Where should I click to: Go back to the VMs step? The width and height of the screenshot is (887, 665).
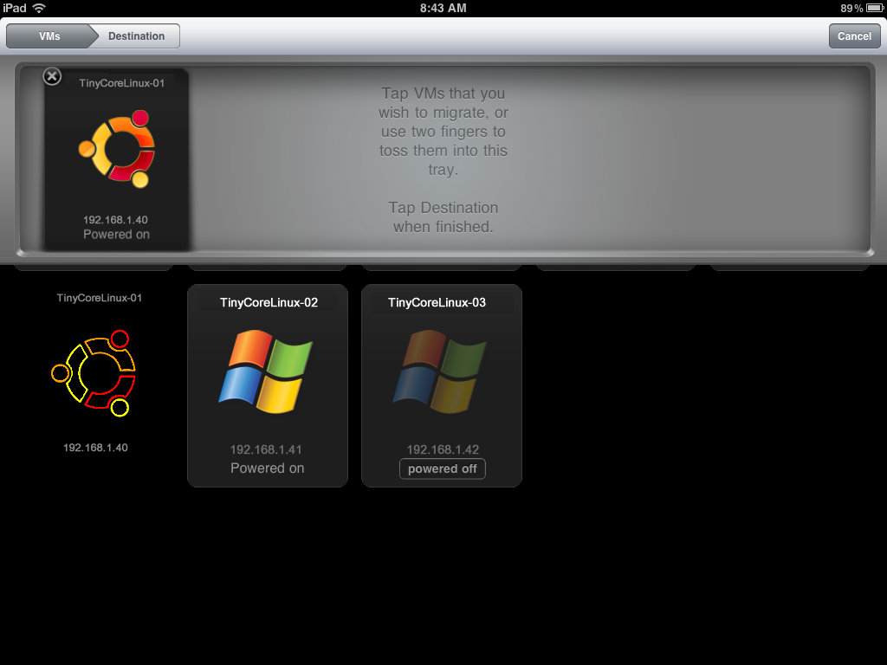click(49, 36)
